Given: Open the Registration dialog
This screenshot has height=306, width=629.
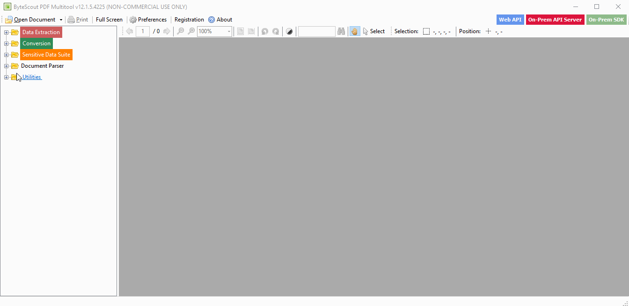Looking at the screenshot, I should coord(189,20).
